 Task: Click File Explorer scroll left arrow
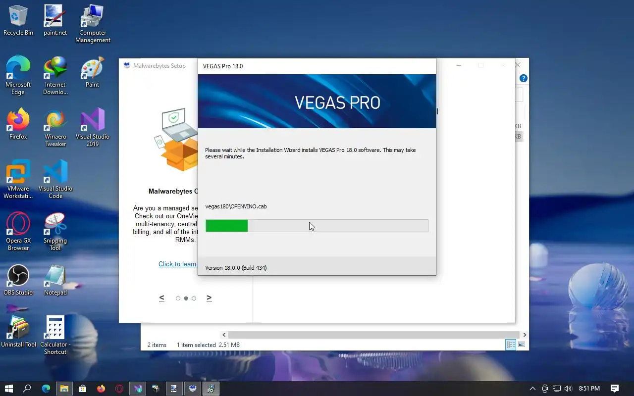[x=224, y=335]
